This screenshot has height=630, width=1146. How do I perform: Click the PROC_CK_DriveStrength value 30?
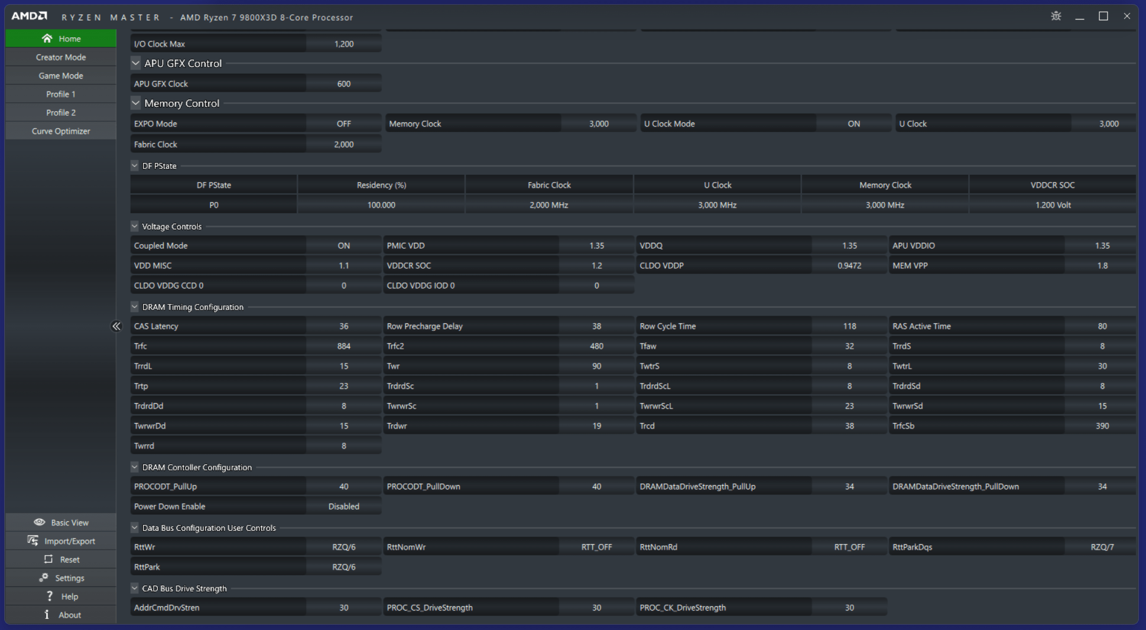(x=849, y=608)
